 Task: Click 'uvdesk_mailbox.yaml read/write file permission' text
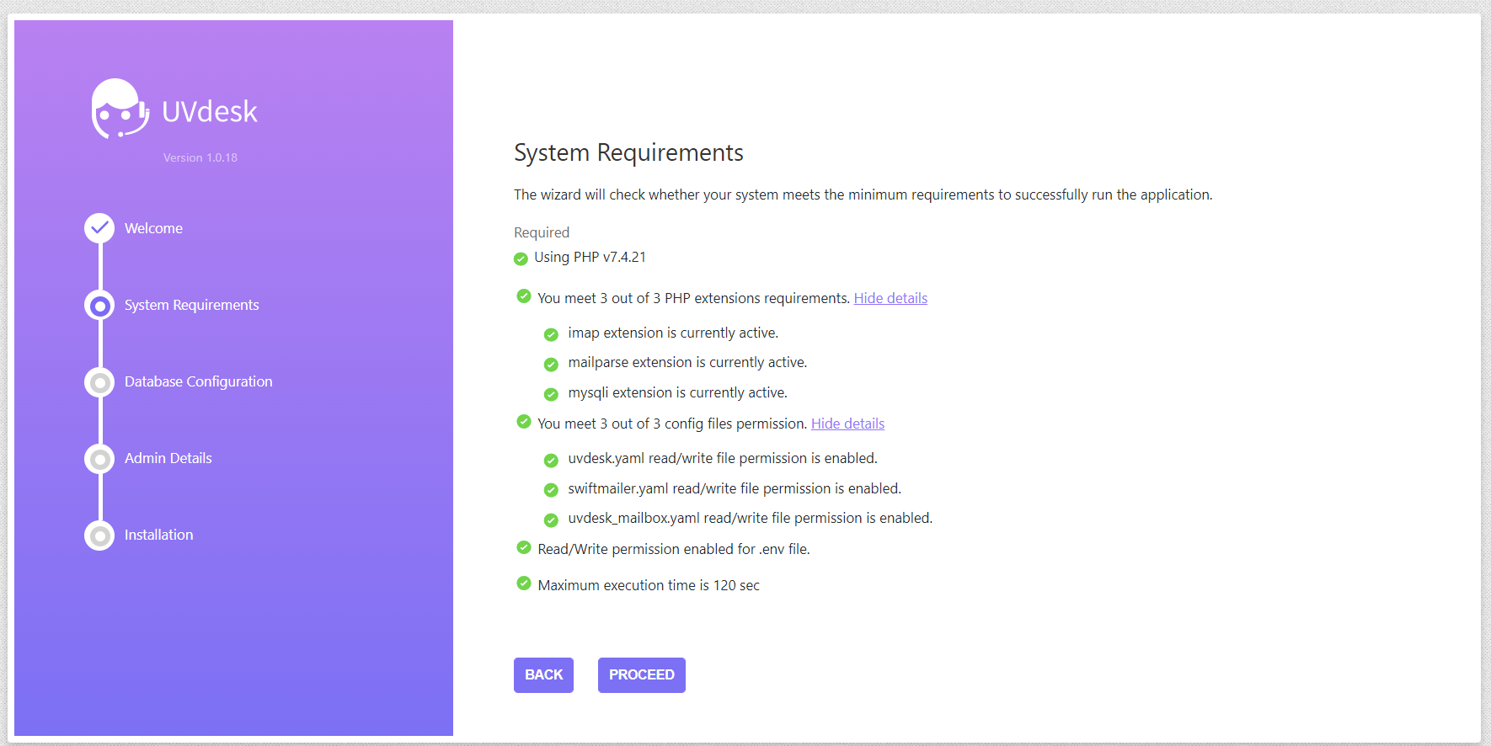pos(750,518)
